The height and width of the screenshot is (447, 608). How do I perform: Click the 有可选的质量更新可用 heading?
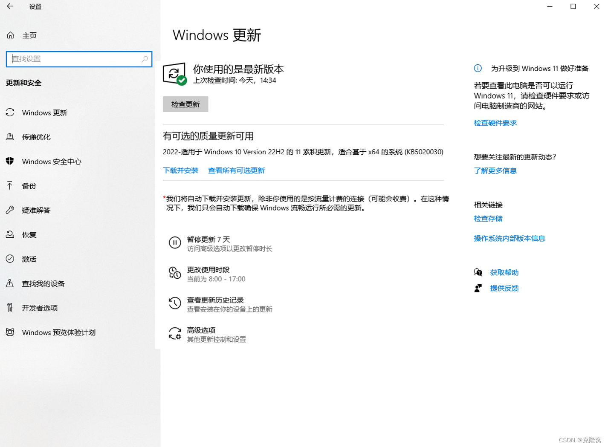pyautogui.click(x=208, y=136)
